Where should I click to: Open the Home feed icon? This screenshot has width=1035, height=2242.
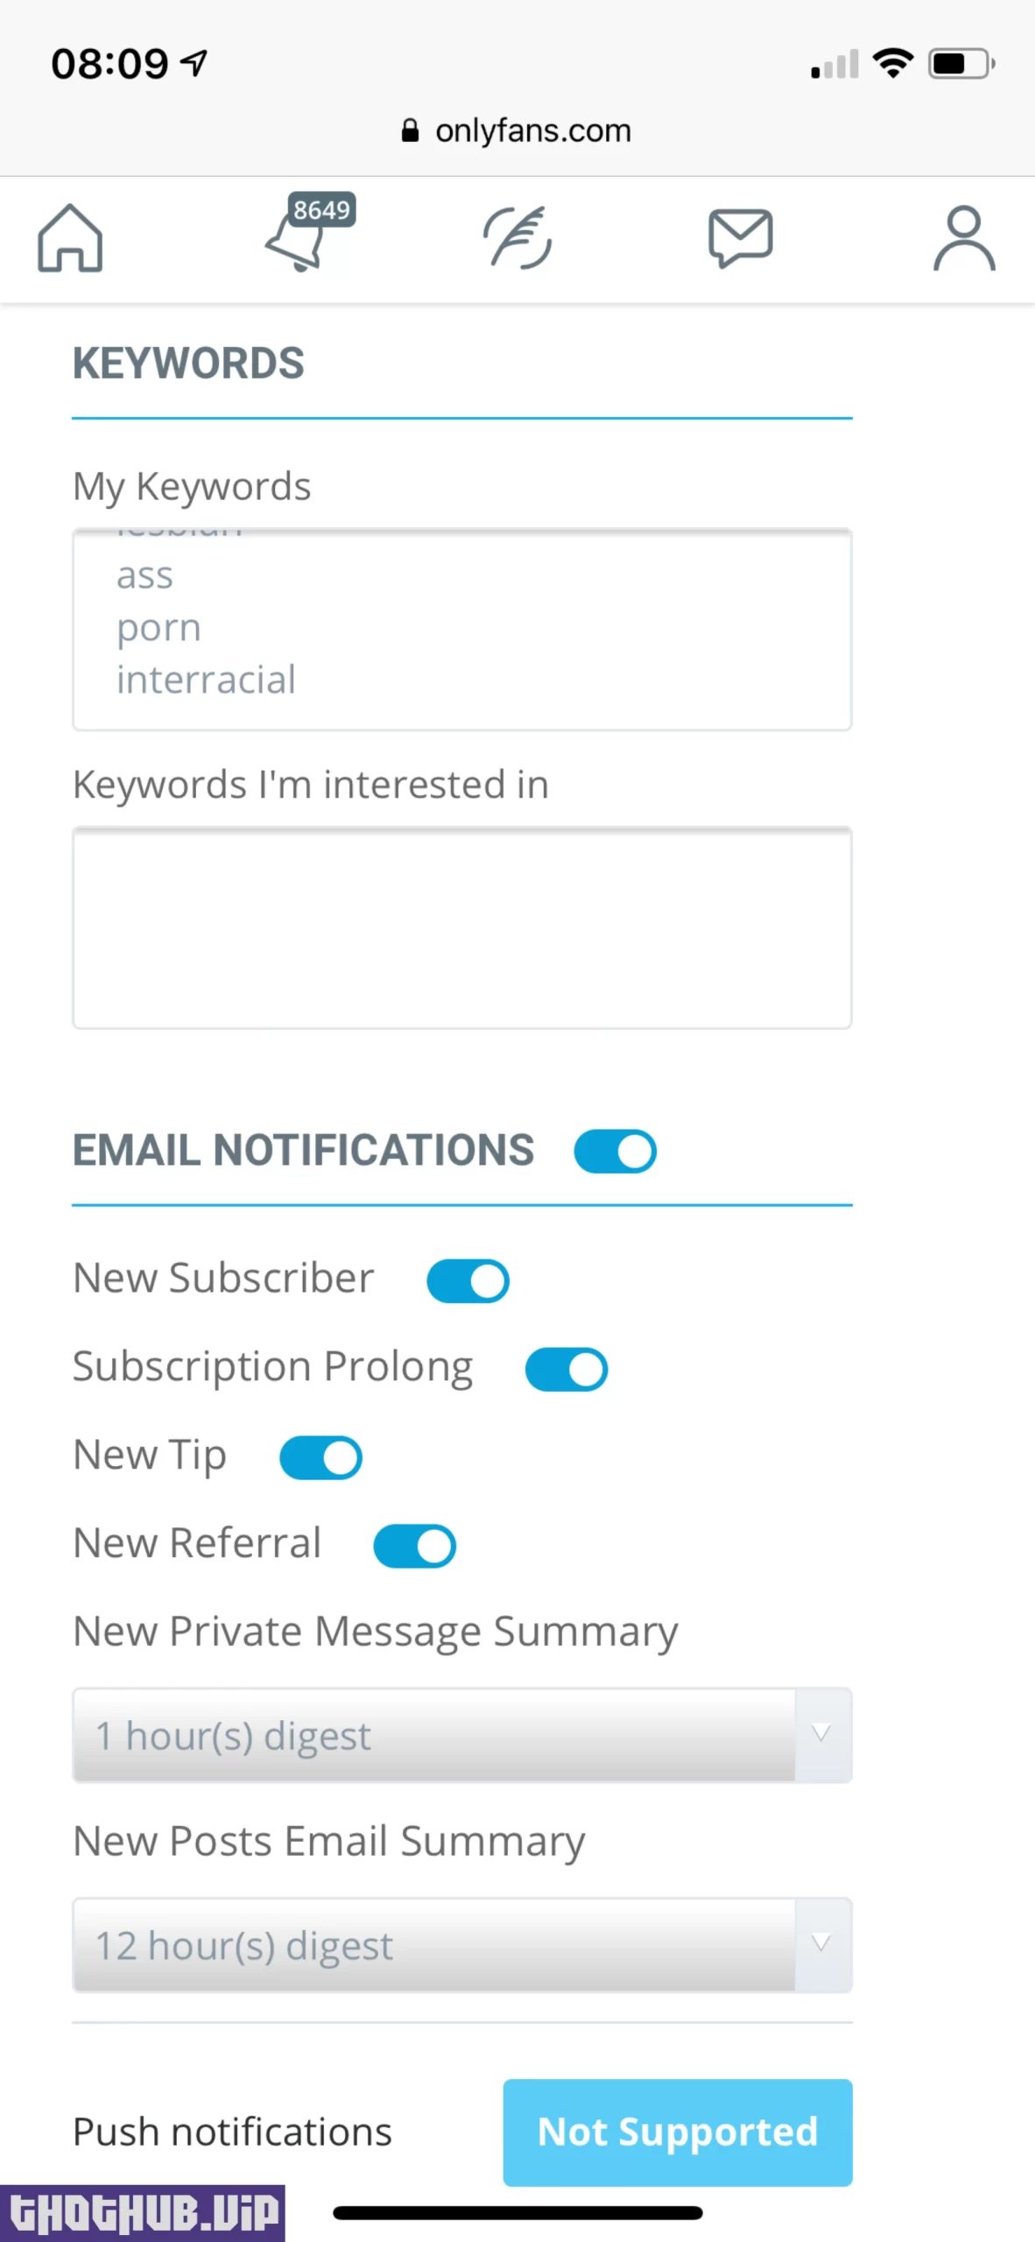tap(70, 238)
